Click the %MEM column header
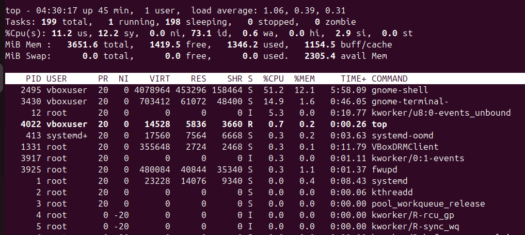 (305, 79)
